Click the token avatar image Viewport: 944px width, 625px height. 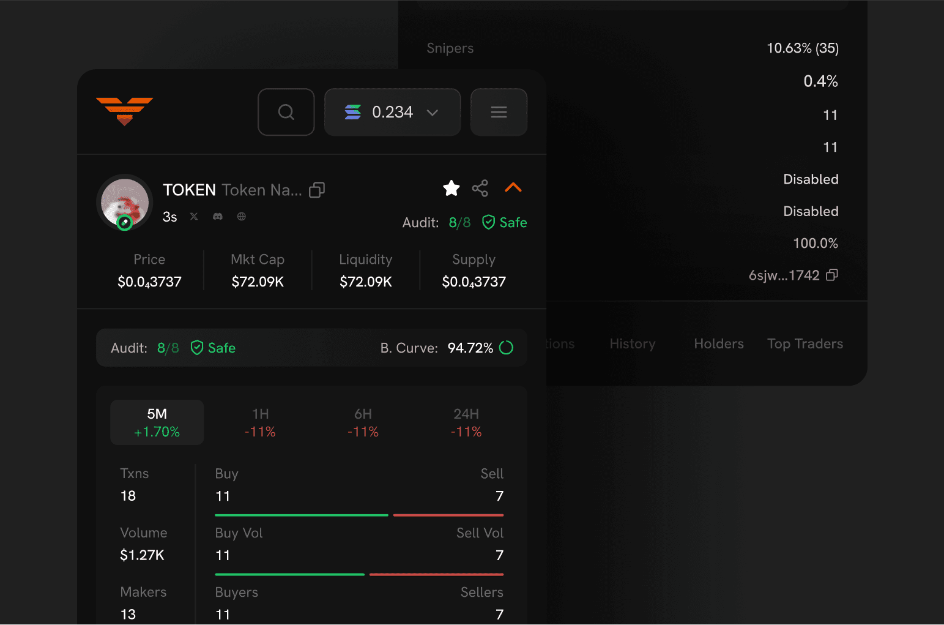(125, 203)
